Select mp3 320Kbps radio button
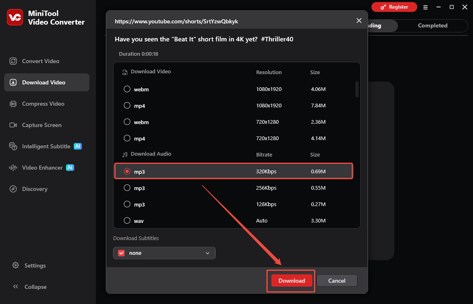This screenshot has width=473, height=304. (127, 171)
